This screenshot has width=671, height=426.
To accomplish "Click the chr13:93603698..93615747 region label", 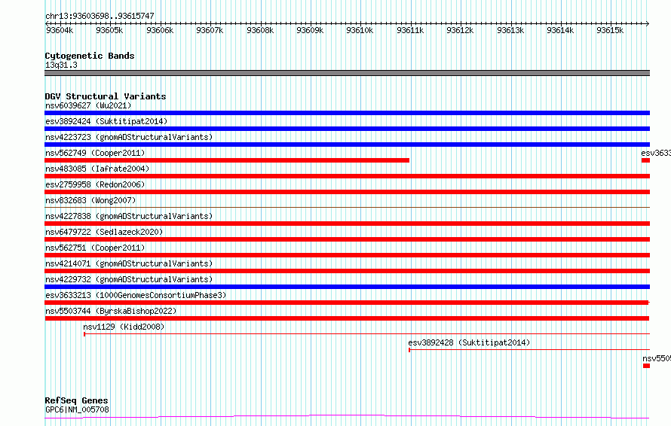I will click(x=100, y=16).
